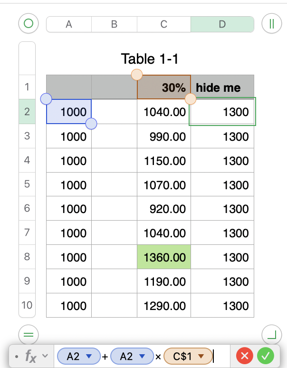Click the table resize corner handle at the bottom right
Screen dimensions: 287x368
[272, 335]
